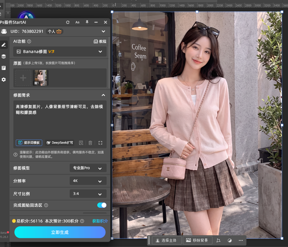Click the right-middle transform handle on the image
This screenshot has width=288, height=247.
coord(282,125)
